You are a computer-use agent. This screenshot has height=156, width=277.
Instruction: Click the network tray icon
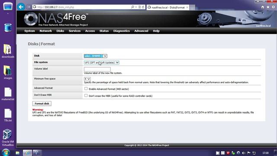[254, 153]
